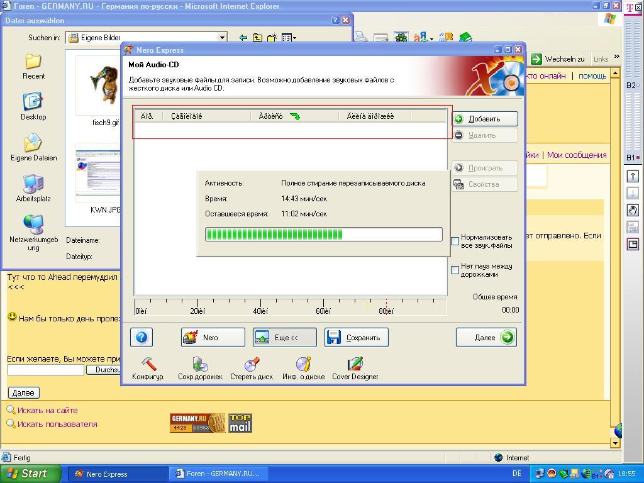Click the up arrow button in right sidebar
644x483 pixels.
(633, 177)
